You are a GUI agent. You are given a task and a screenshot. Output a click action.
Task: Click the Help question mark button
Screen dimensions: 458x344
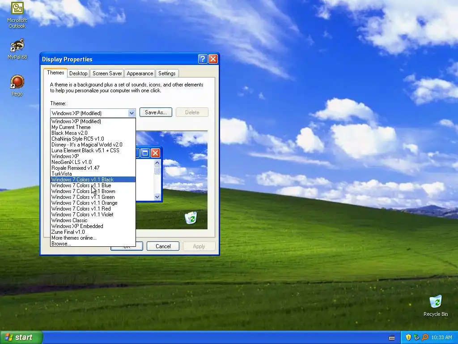tap(203, 59)
